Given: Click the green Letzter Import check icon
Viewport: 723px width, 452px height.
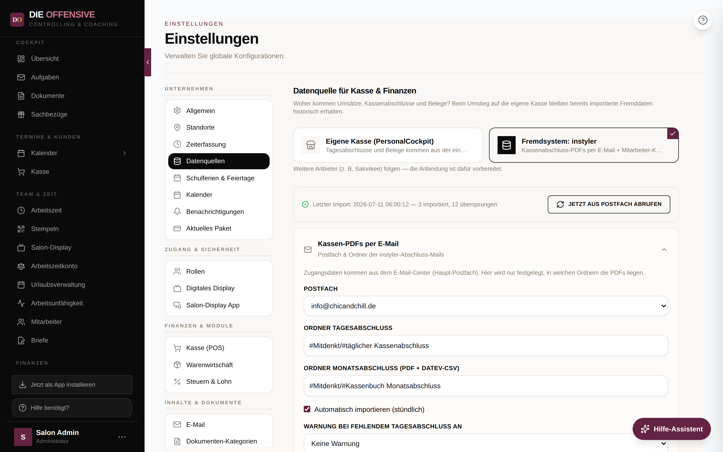Looking at the screenshot, I should point(305,204).
